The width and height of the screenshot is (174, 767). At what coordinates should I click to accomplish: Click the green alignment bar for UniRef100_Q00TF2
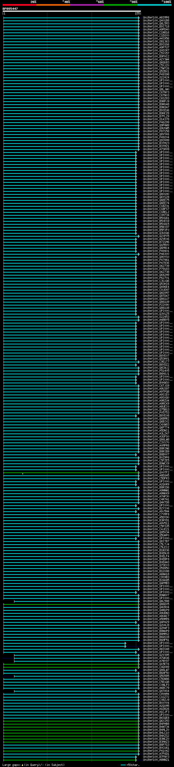coord(72,473)
